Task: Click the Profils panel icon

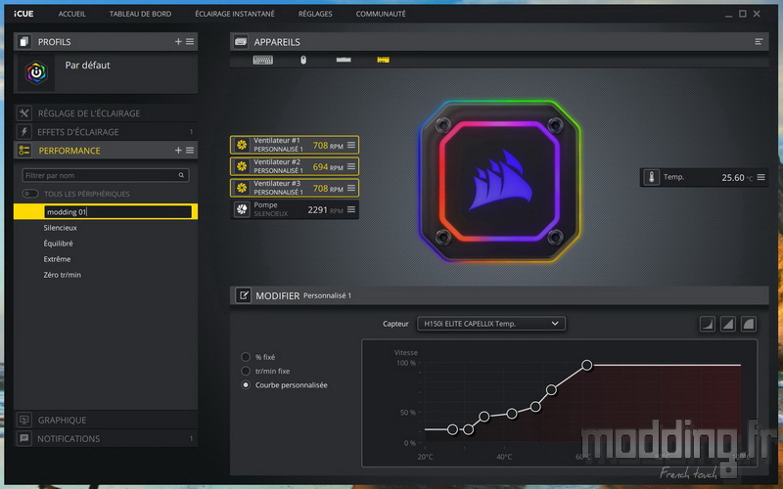Action: click(23, 42)
